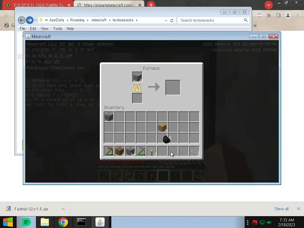The width and height of the screenshot is (304, 228).
Task: Click the furnace progress arrow
Action: (x=153, y=87)
